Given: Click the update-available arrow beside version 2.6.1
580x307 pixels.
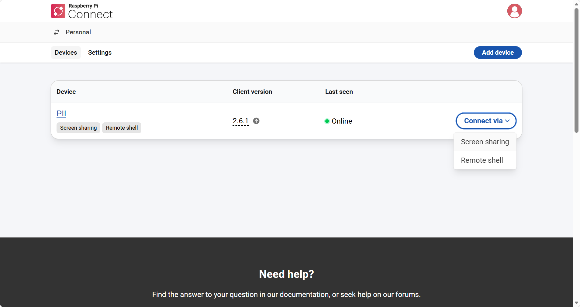Looking at the screenshot, I should 256,121.
